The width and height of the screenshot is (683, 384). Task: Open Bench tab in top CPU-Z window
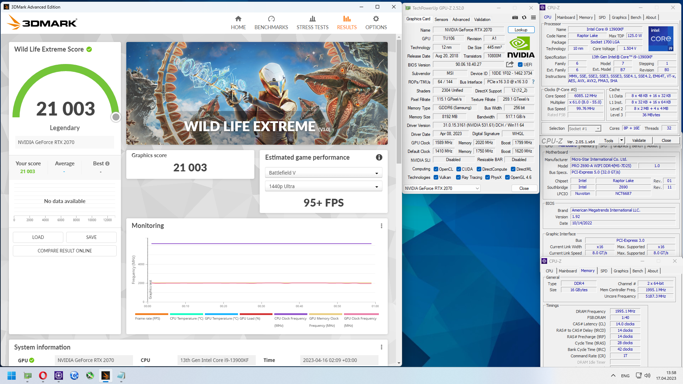[x=636, y=17]
